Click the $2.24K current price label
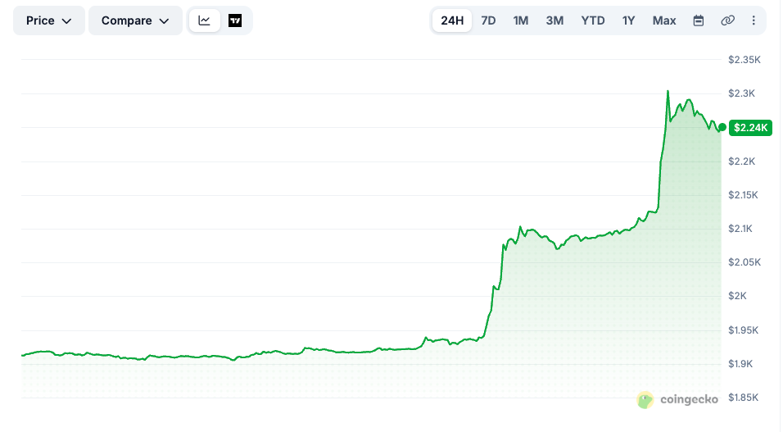 point(750,128)
